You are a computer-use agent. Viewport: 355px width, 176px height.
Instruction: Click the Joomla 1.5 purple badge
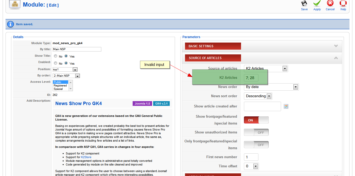tap(142, 103)
